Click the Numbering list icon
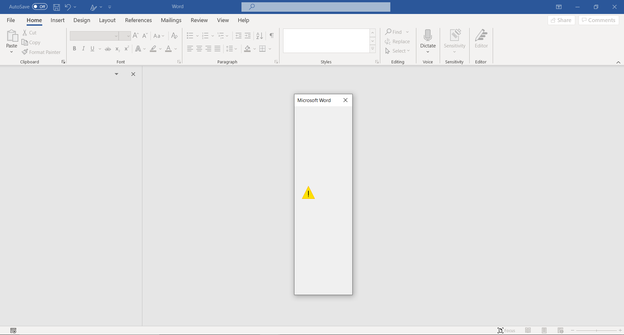Screen dimensions: 624x335 [x=205, y=35]
